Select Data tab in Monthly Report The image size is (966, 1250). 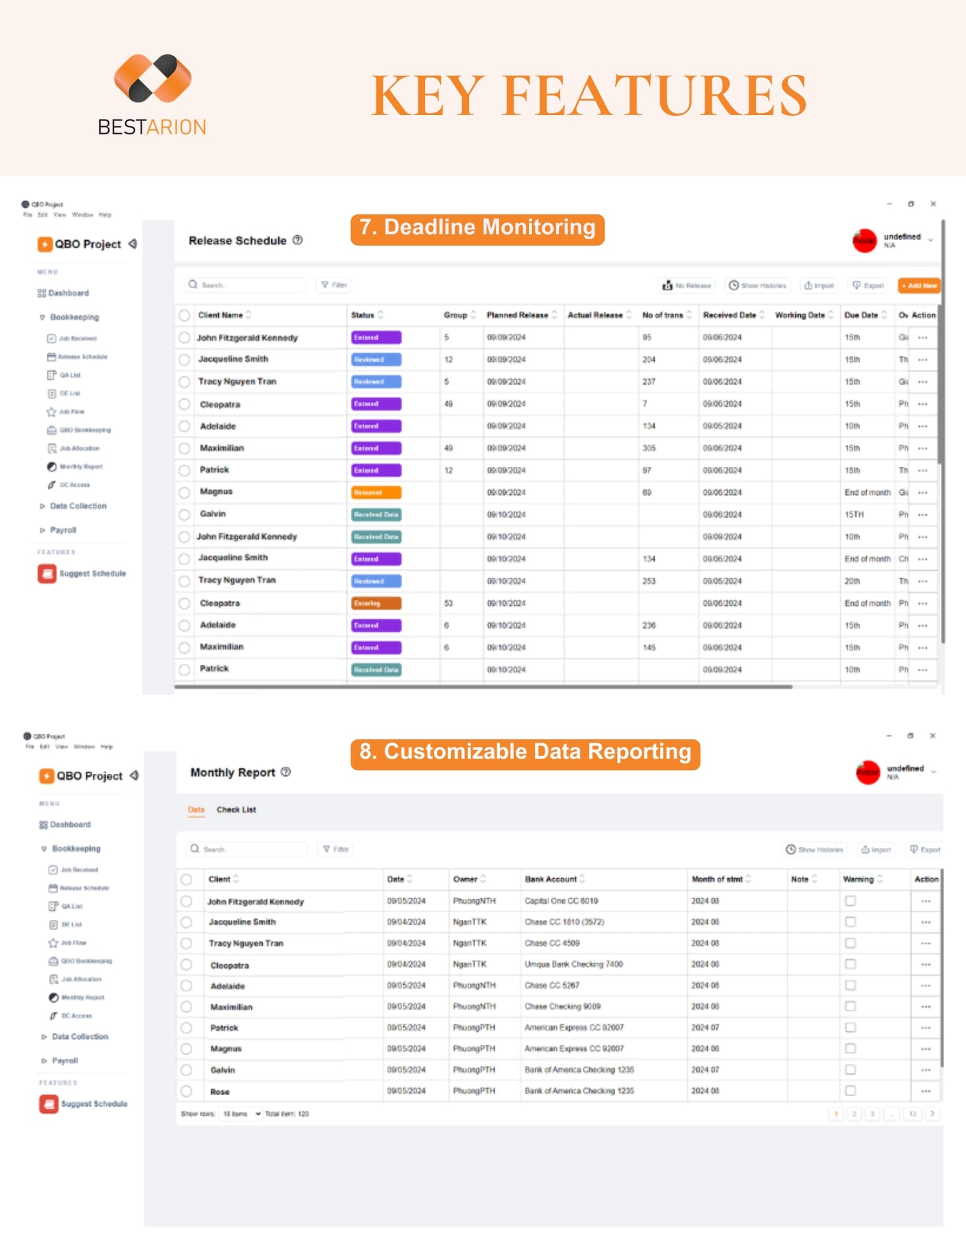tap(196, 809)
